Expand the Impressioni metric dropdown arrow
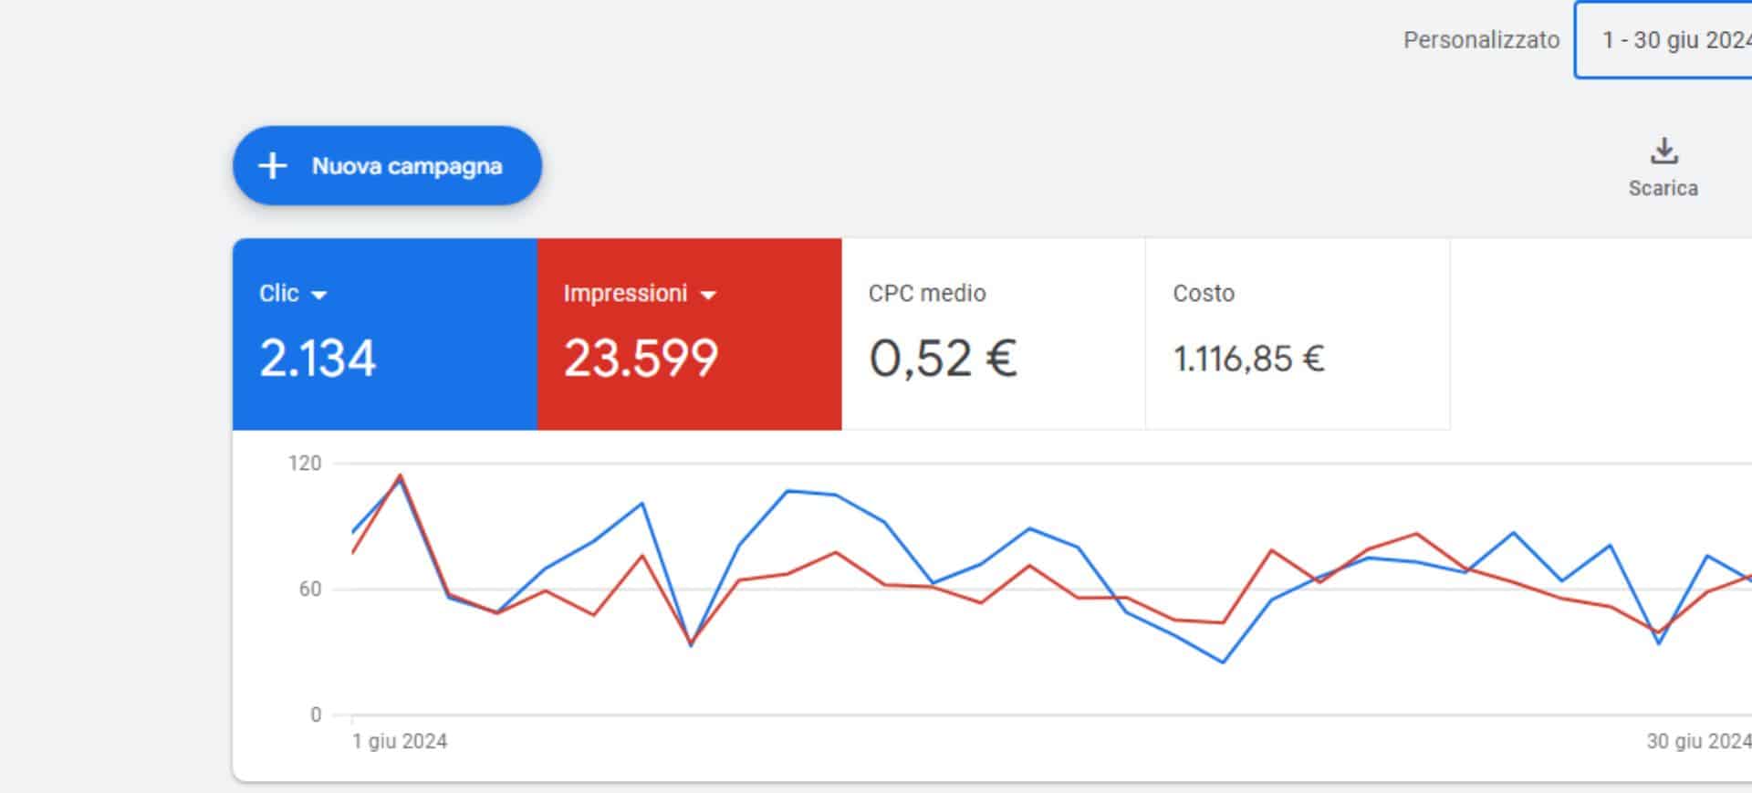Screen dimensions: 1752x793 [708, 295]
